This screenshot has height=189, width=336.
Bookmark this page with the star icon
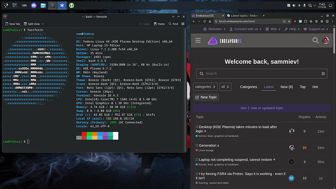(289, 21)
